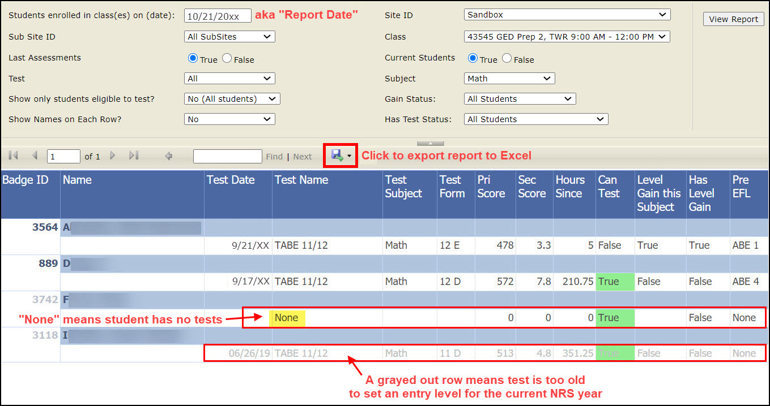Open the Subject dropdown showing Math
The height and width of the screenshot is (406, 770).
(509, 79)
